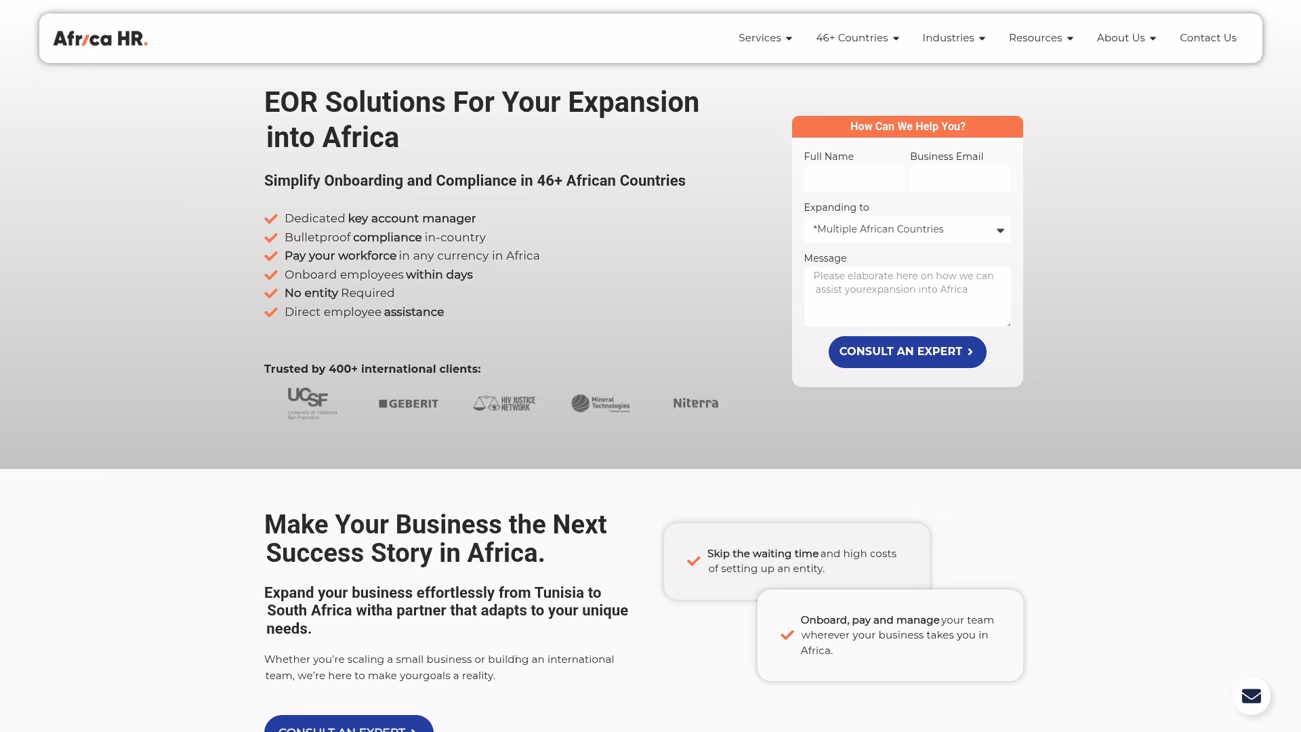The height and width of the screenshot is (732, 1301).
Task: Expand the About Us menu
Action: click(x=1126, y=38)
